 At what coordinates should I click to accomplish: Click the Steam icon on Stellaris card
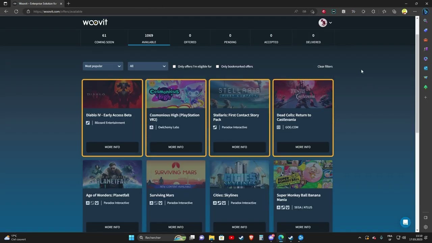[x=215, y=127]
